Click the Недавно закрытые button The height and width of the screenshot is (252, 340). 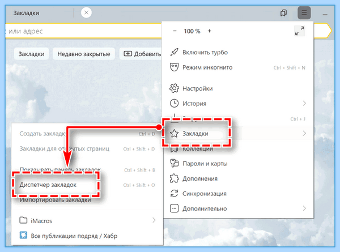point(84,54)
